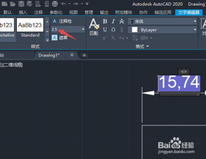Toggle Bold text formatting
Image resolution: width=206 pixels, height=159 pixels.
(x=105, y=21)
